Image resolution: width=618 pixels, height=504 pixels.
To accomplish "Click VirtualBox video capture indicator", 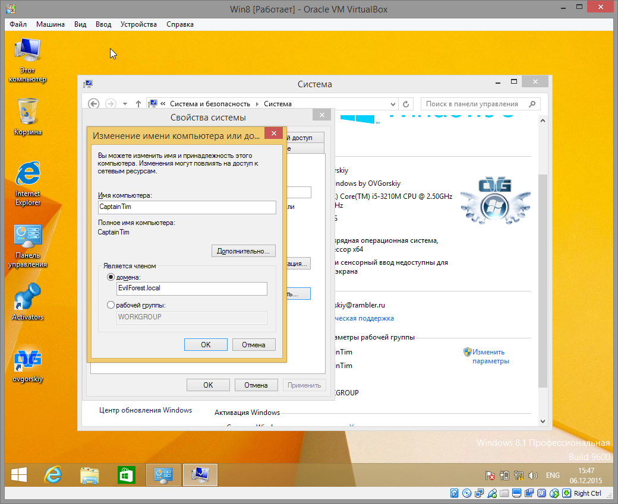I will click(x=529, y=493).
